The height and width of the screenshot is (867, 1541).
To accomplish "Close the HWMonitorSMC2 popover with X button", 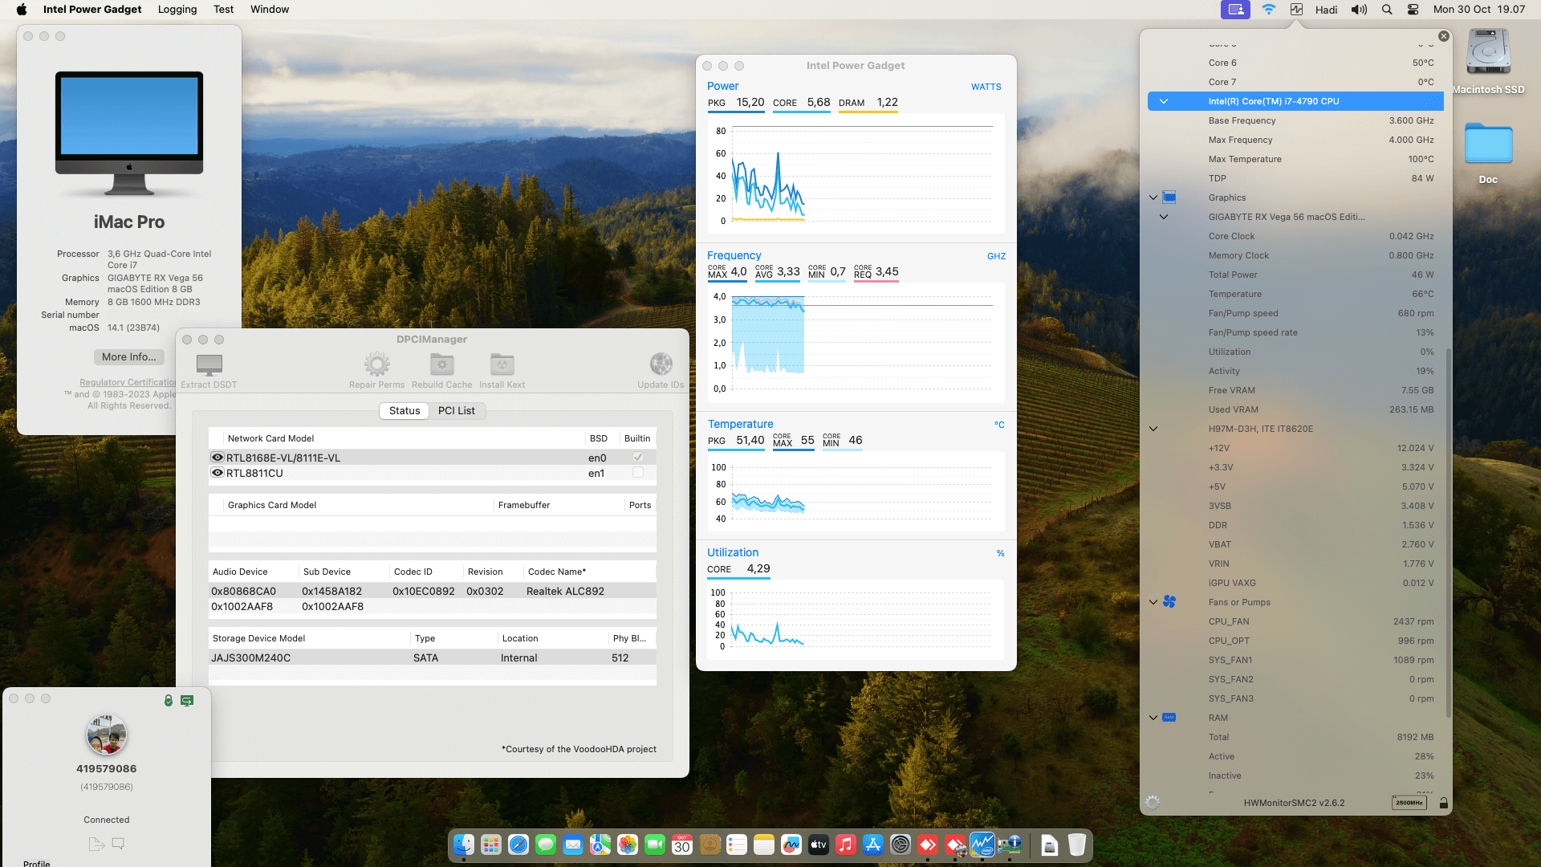I will pos(1444,36).
